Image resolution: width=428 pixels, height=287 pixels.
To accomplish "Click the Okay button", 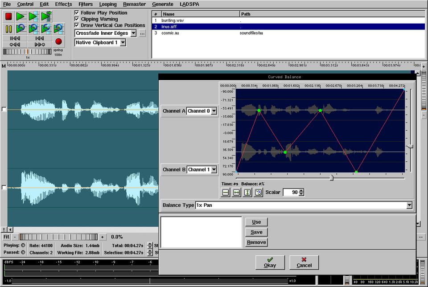I will (x=270, y=262).
